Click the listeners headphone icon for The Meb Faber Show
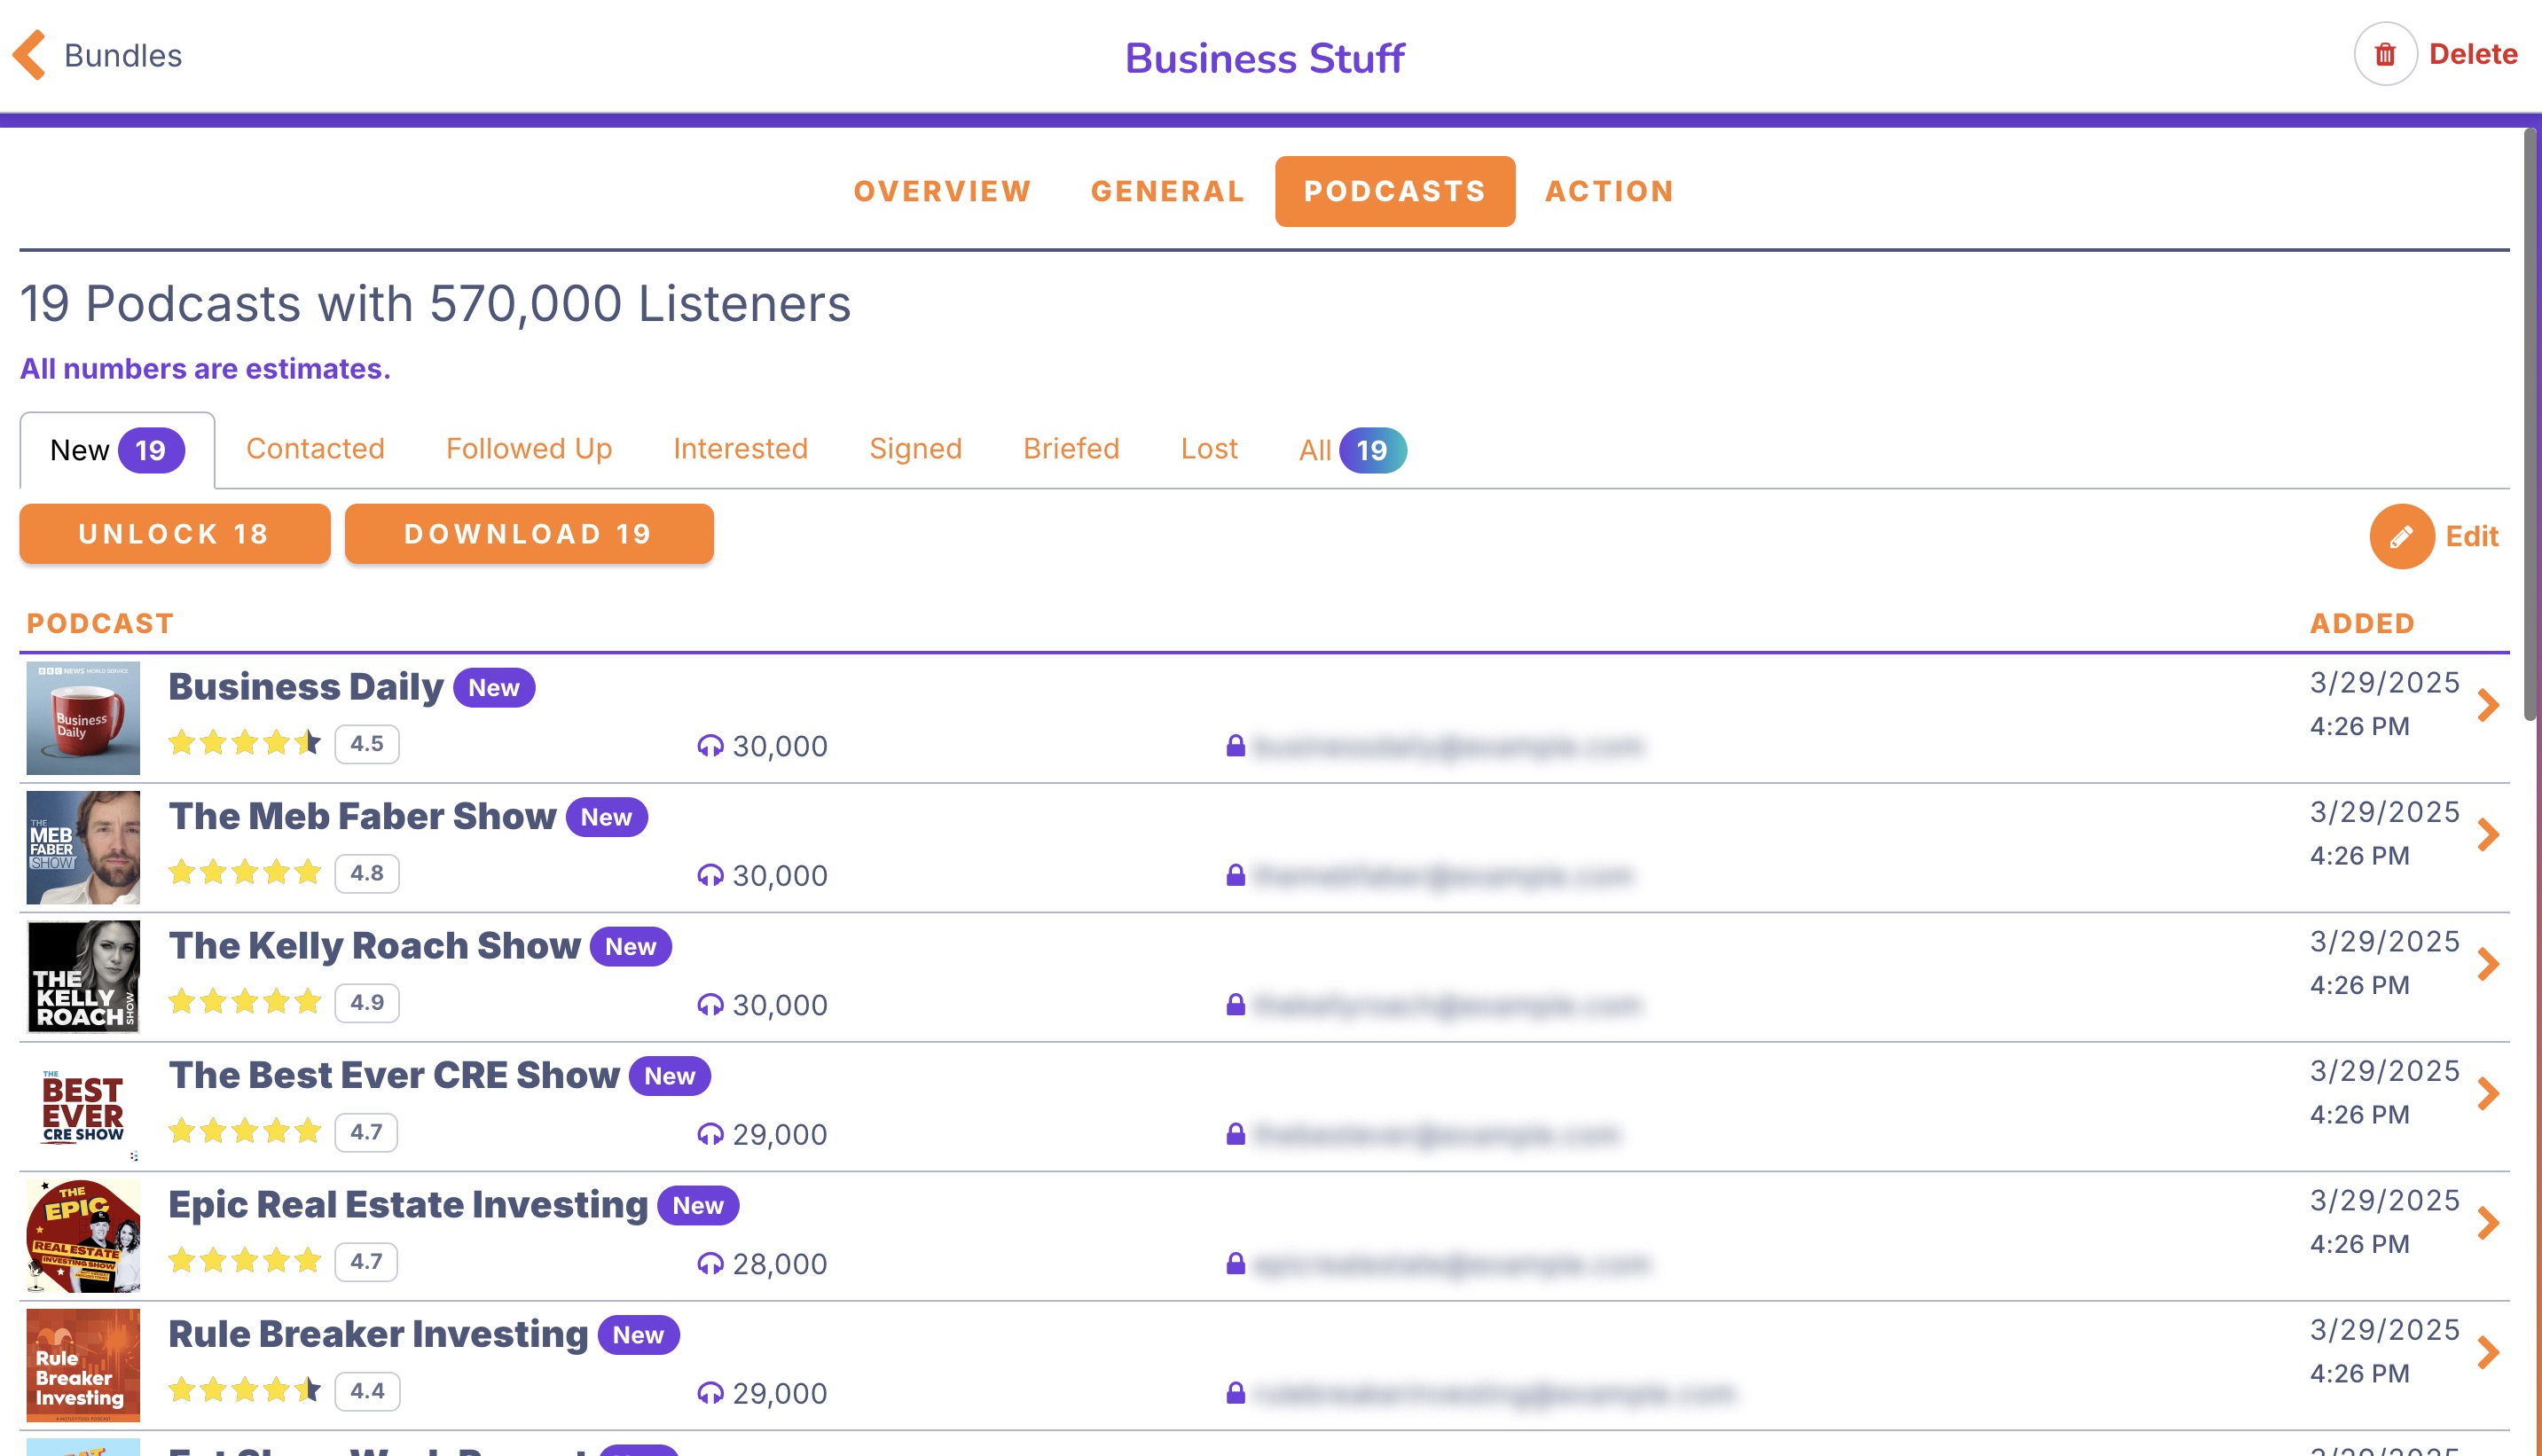Viewport: 2542px width, 1456px height. pos(712,875)
